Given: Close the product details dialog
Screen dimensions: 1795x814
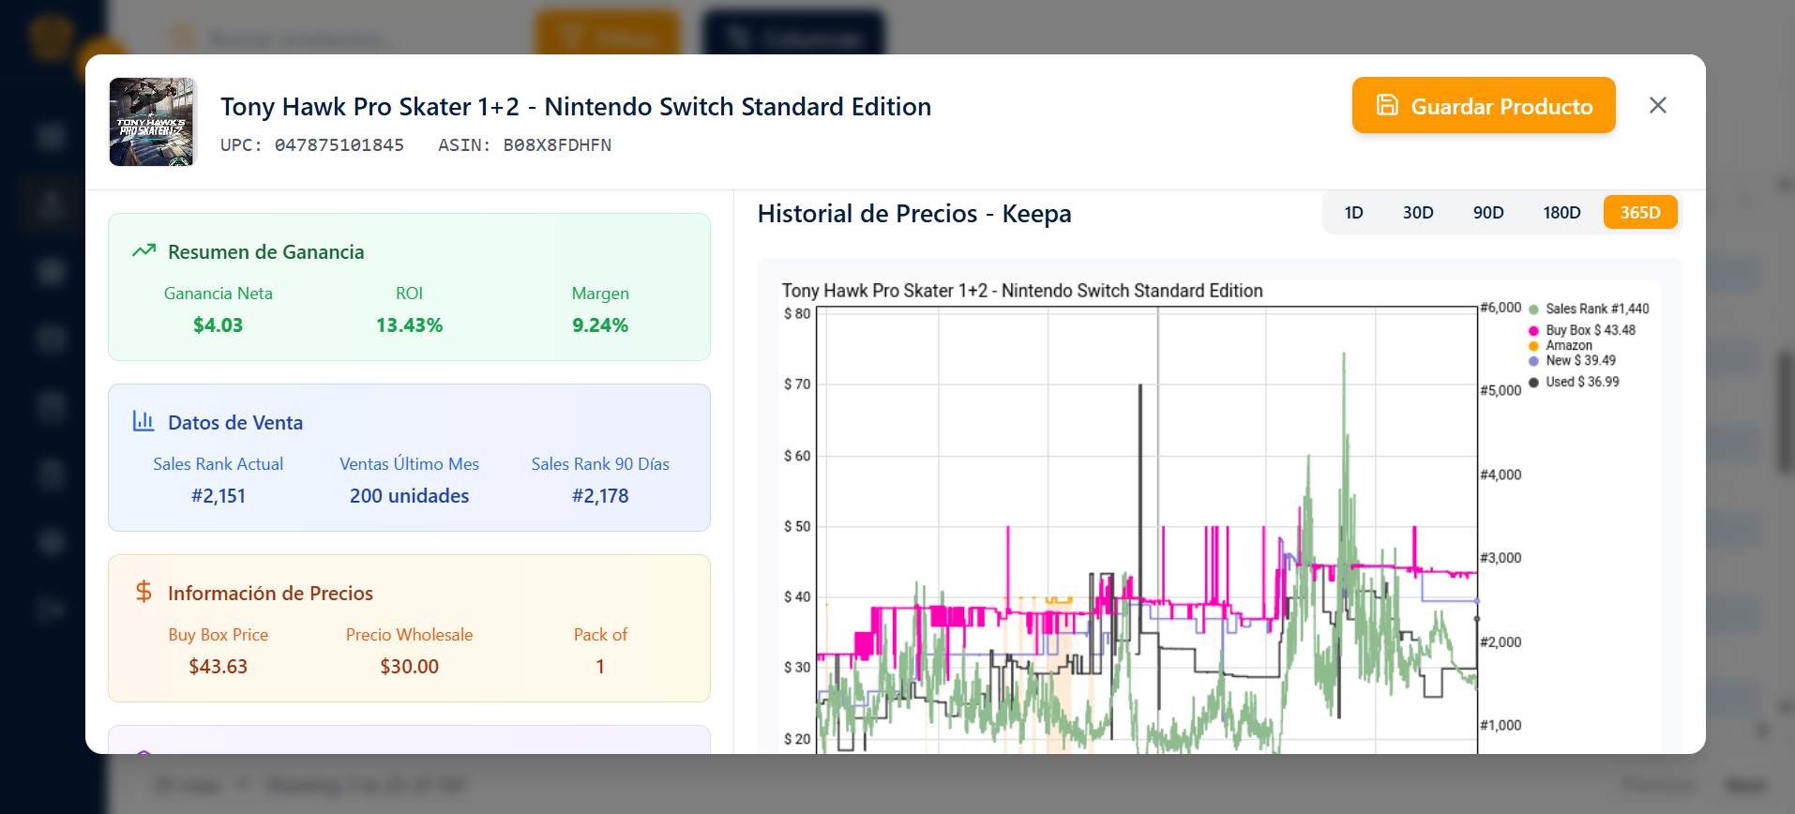Looking at the screenshot, I should (1657, 106).
